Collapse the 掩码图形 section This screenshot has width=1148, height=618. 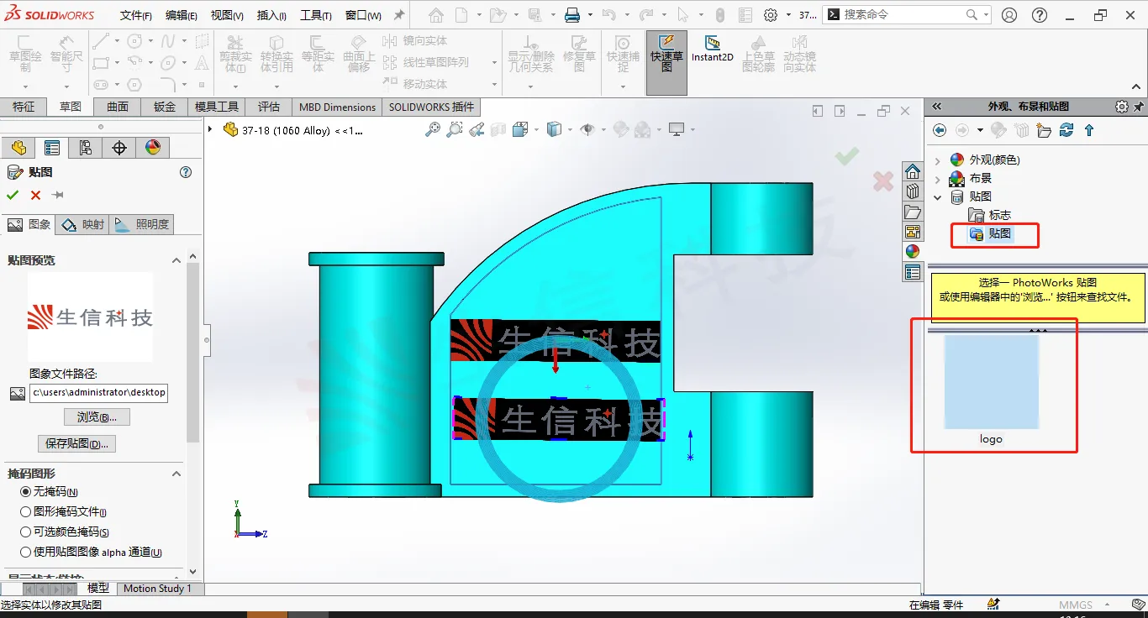click(176, 474)
